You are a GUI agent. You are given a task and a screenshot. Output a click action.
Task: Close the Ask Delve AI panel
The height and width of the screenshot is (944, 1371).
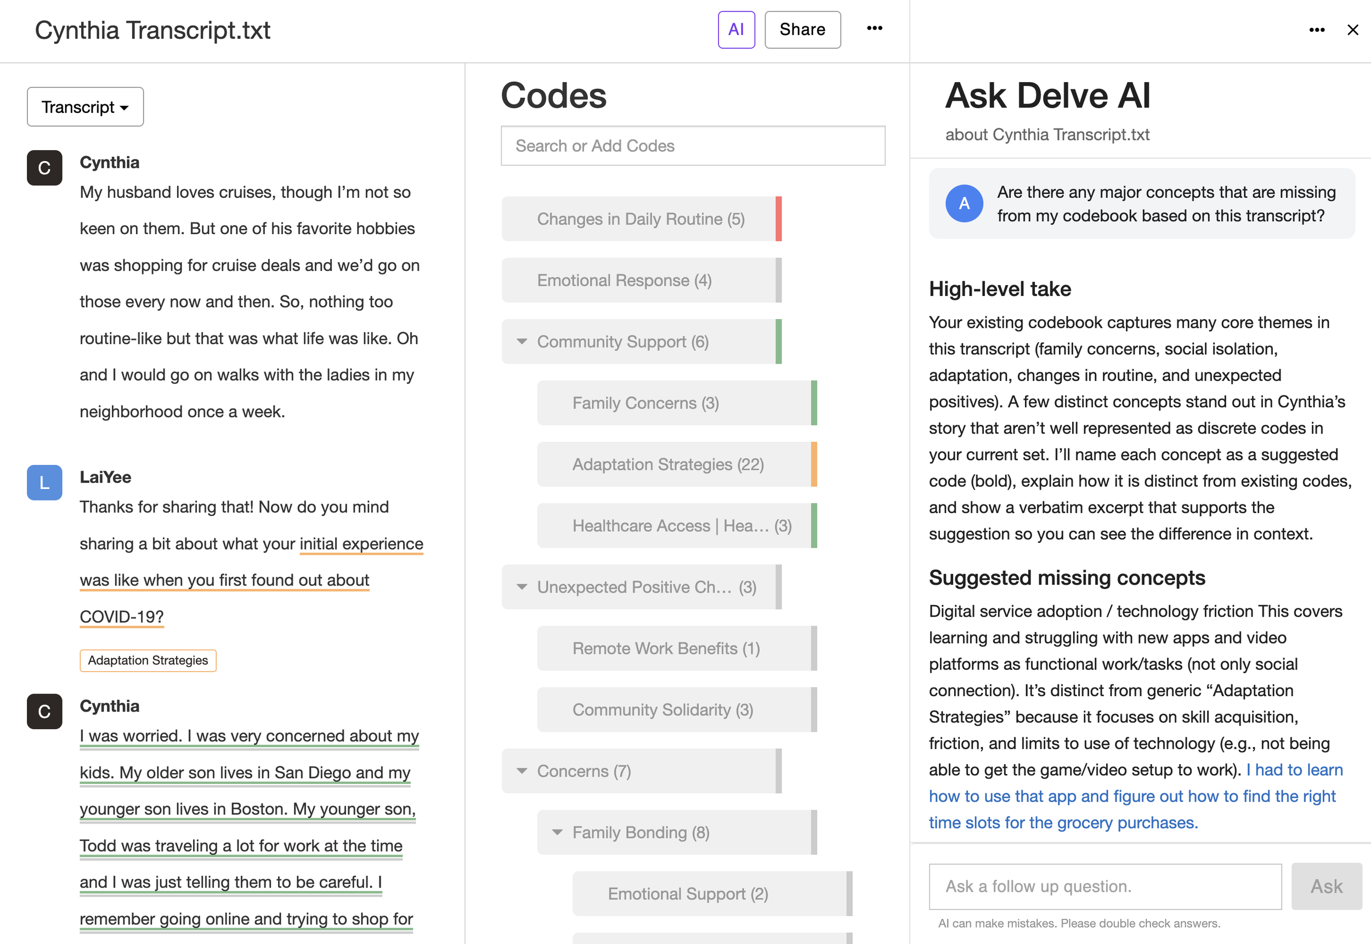[x=1352, y=30]
